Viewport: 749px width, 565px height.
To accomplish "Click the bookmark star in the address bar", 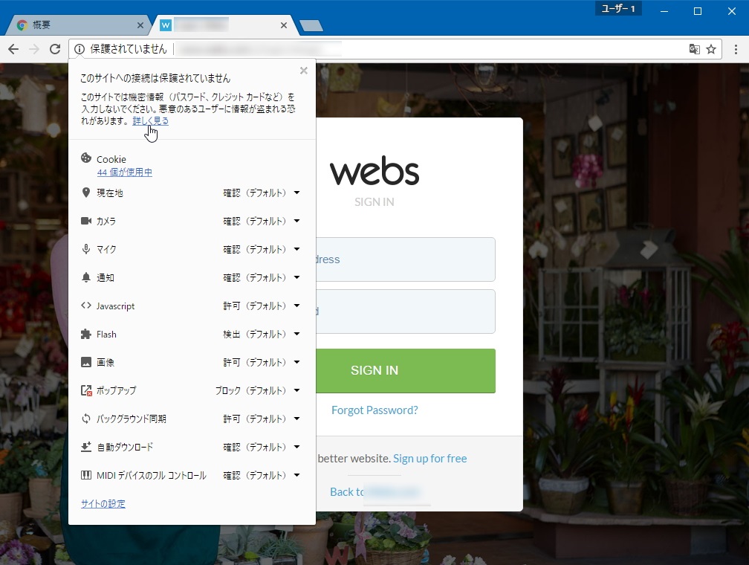I will click(x=712, y=48).
